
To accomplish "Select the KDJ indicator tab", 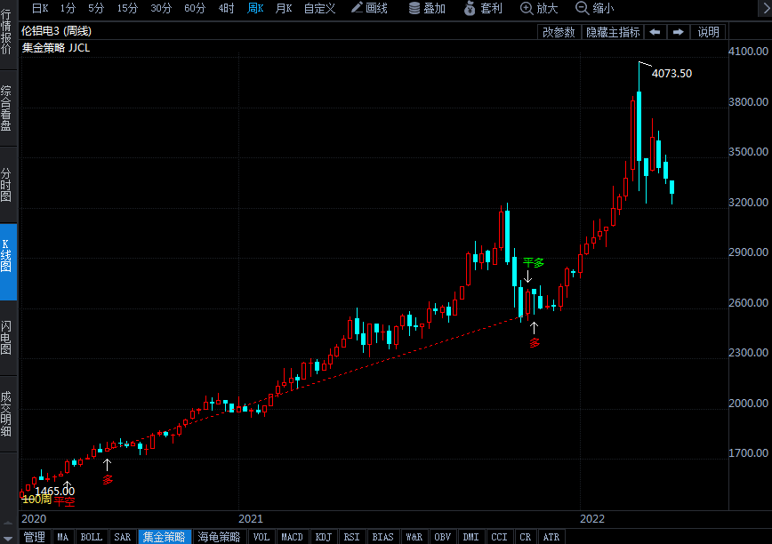I will [x=324, y=537].
